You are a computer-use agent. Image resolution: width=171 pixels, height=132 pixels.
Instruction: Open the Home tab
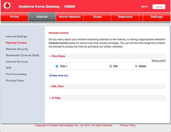point(14,17)
